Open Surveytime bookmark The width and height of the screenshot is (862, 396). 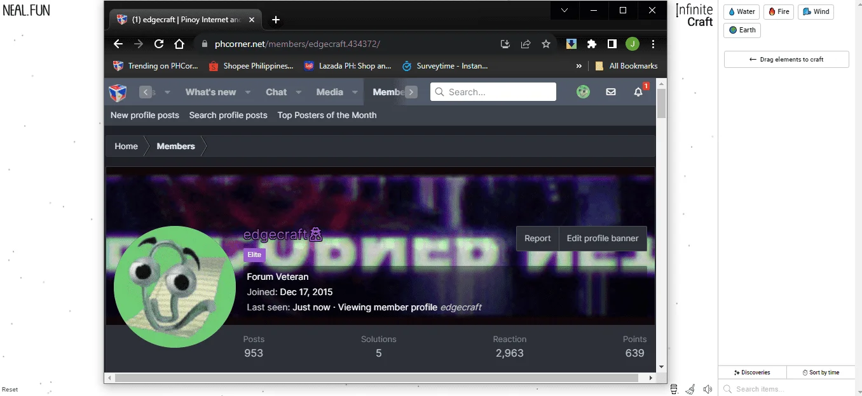pyautogui.click(x=445, y=66)
